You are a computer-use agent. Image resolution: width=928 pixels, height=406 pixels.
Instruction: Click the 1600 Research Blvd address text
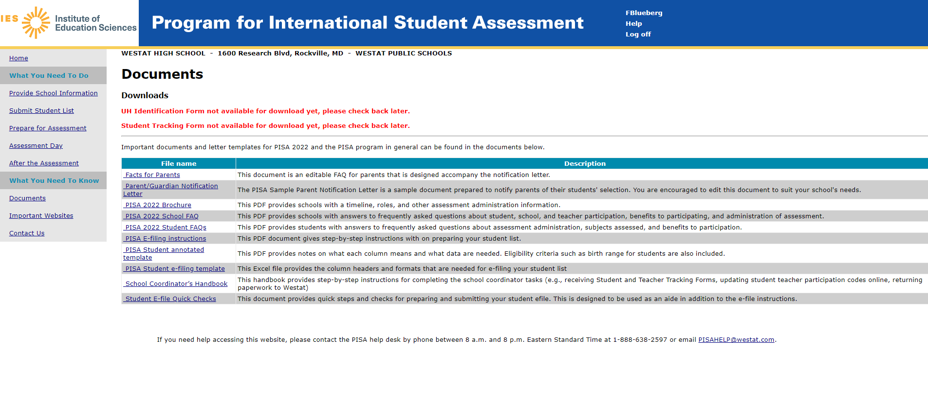point(280,53)
